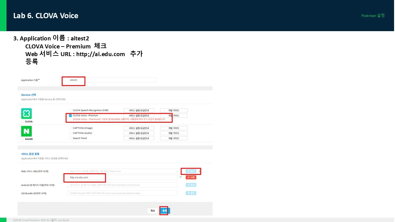
Task: Click the 취소 cancel button
Action: 153,211
